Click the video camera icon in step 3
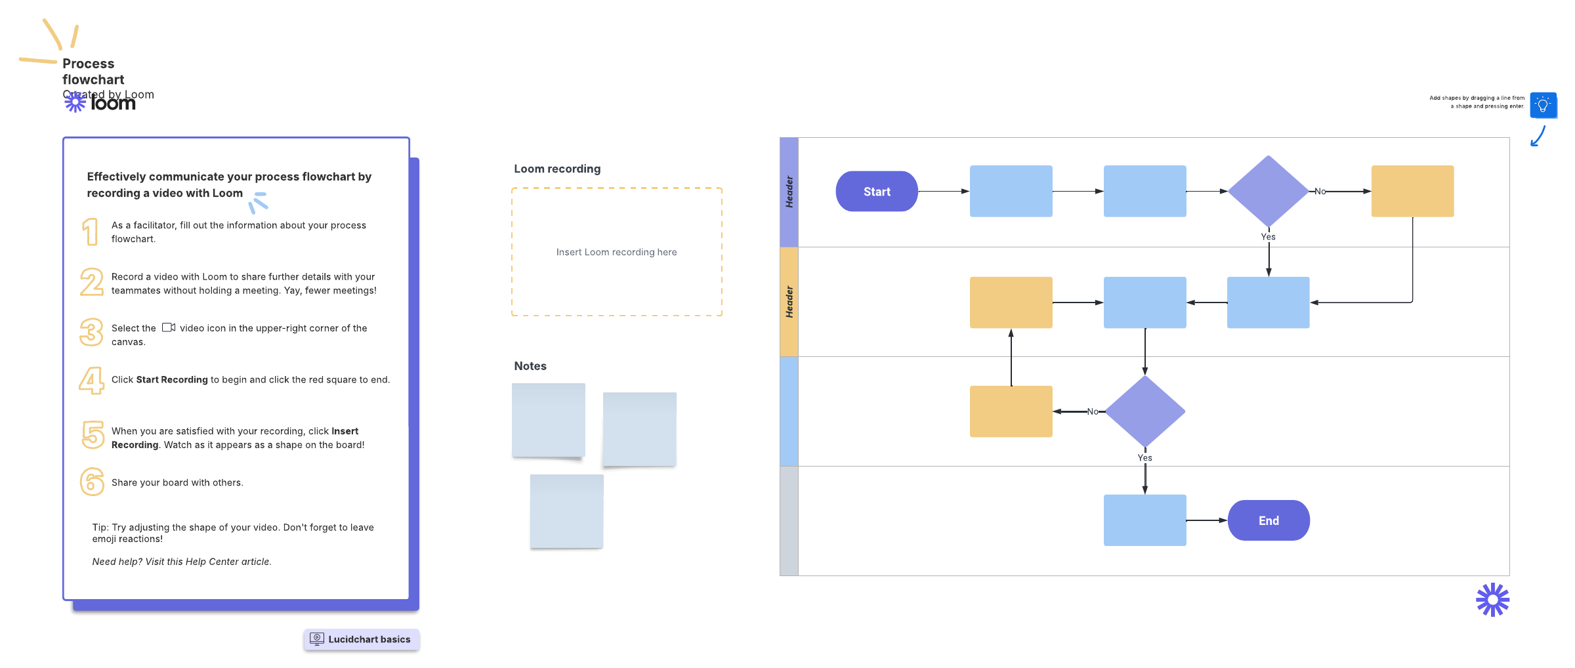Screen dimensions: 1575x668 (169, 327)
